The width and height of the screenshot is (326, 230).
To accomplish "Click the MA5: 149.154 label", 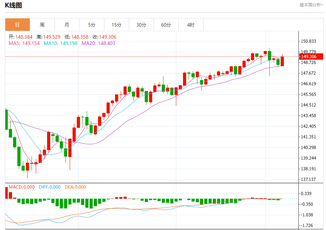I will [x=24, y=43].
